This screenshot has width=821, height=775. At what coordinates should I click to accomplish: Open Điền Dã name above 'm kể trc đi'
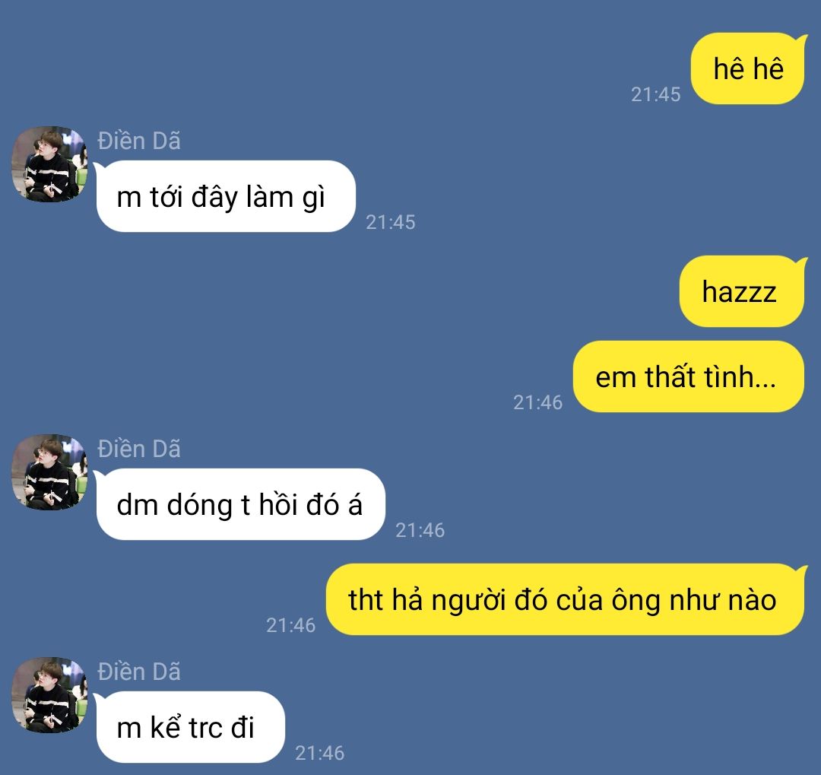139,672
